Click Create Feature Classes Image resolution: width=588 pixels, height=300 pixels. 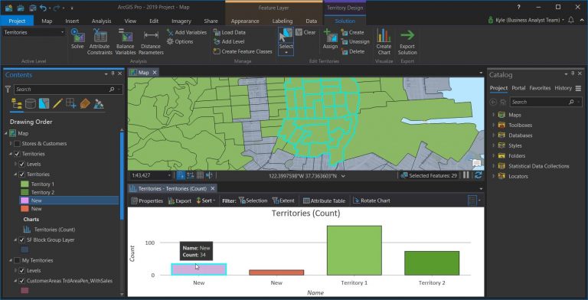coord(243,51)
